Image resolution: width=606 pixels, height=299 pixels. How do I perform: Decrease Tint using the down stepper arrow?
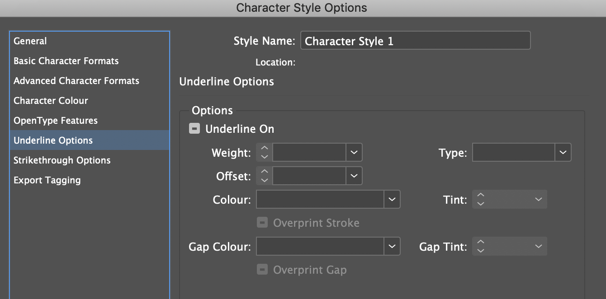point(480,203)
